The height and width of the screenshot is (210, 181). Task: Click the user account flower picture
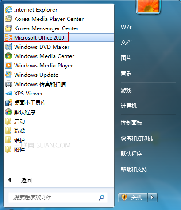click(x=148, y=6)
